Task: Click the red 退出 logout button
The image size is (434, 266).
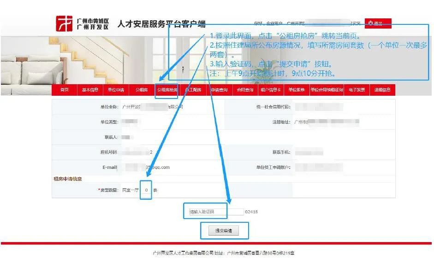Action: click(x=378, y=23)
